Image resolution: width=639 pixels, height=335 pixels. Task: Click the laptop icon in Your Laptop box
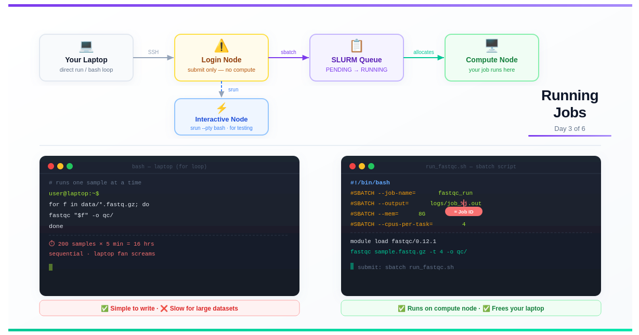pyautogui.click(x=86, y=46)
